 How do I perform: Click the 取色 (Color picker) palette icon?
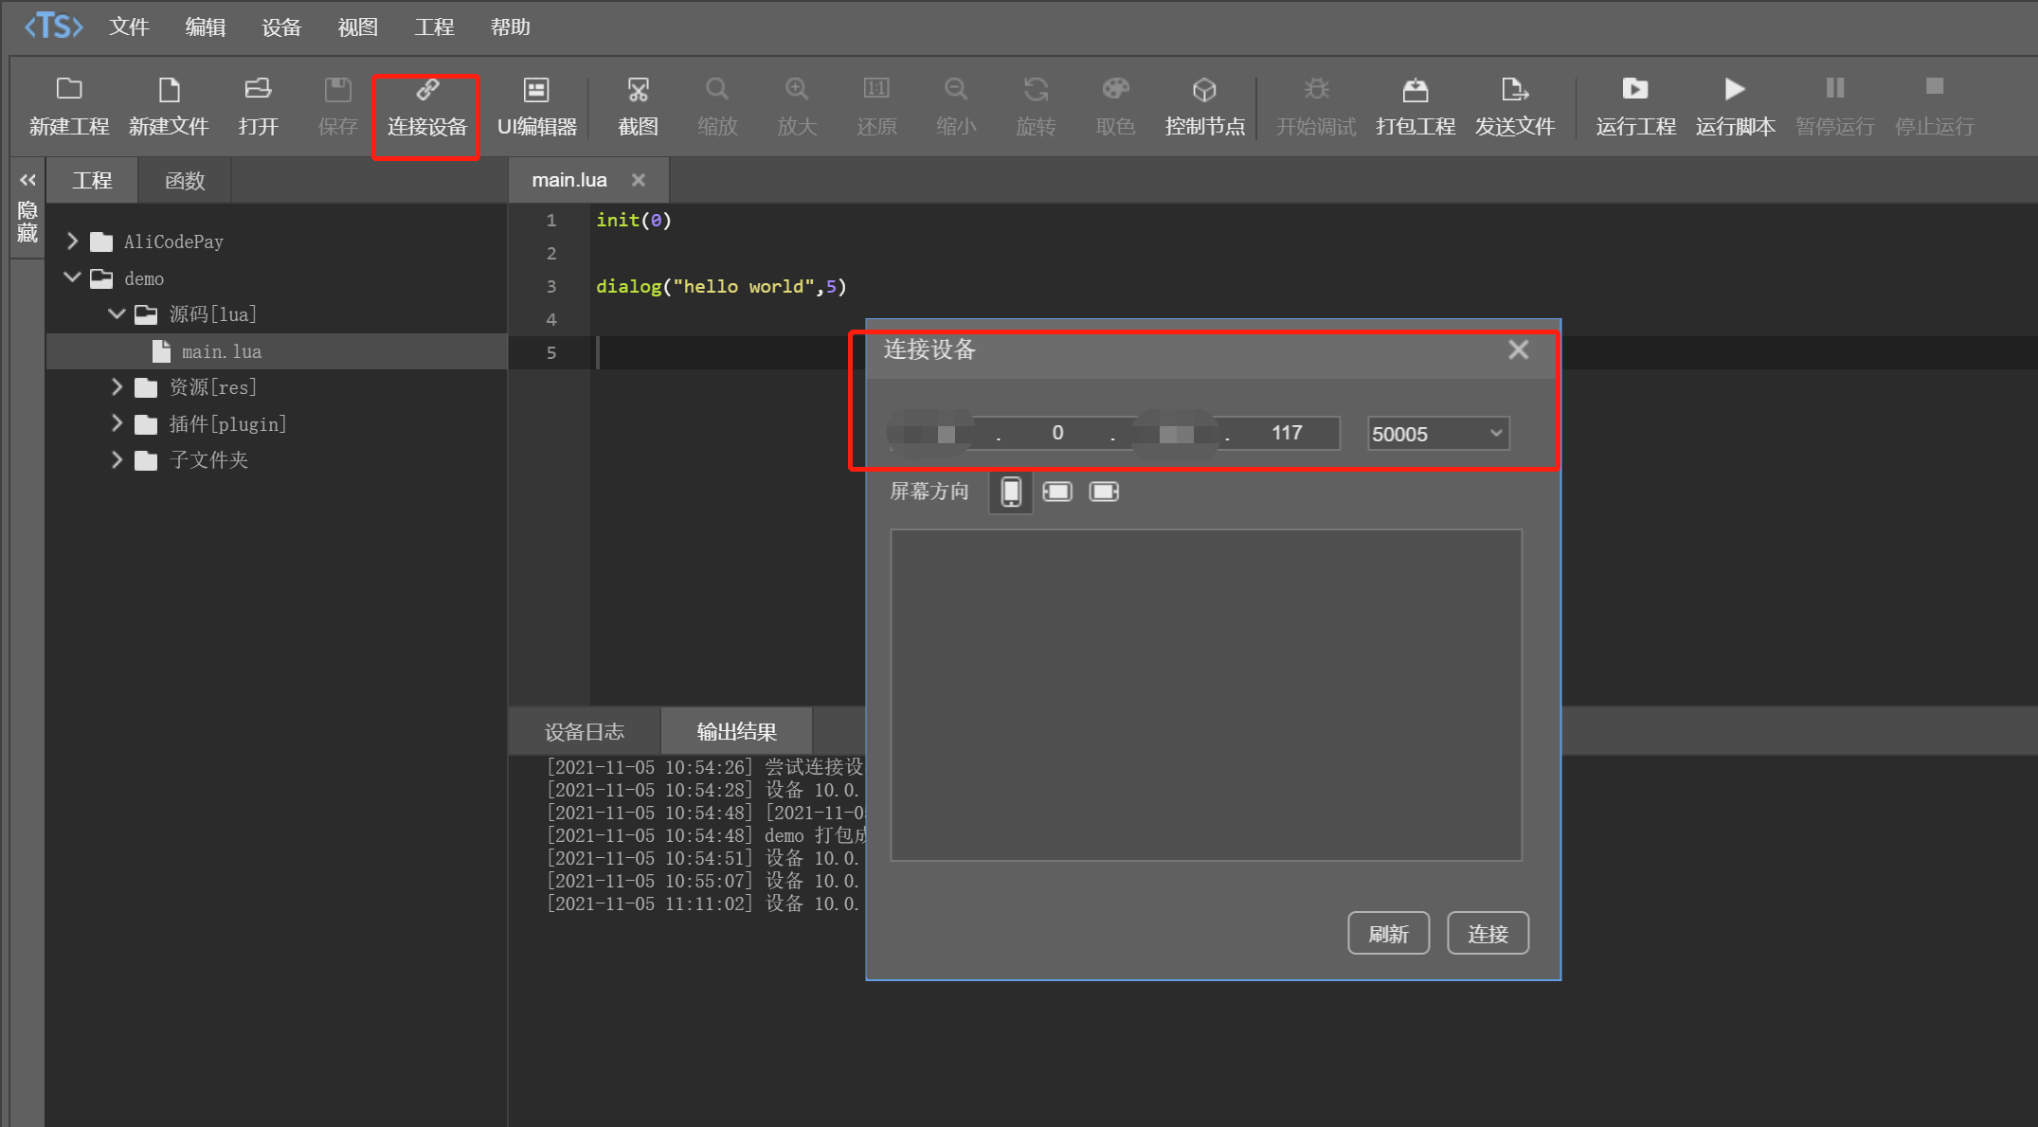(x=1115, y=89)
